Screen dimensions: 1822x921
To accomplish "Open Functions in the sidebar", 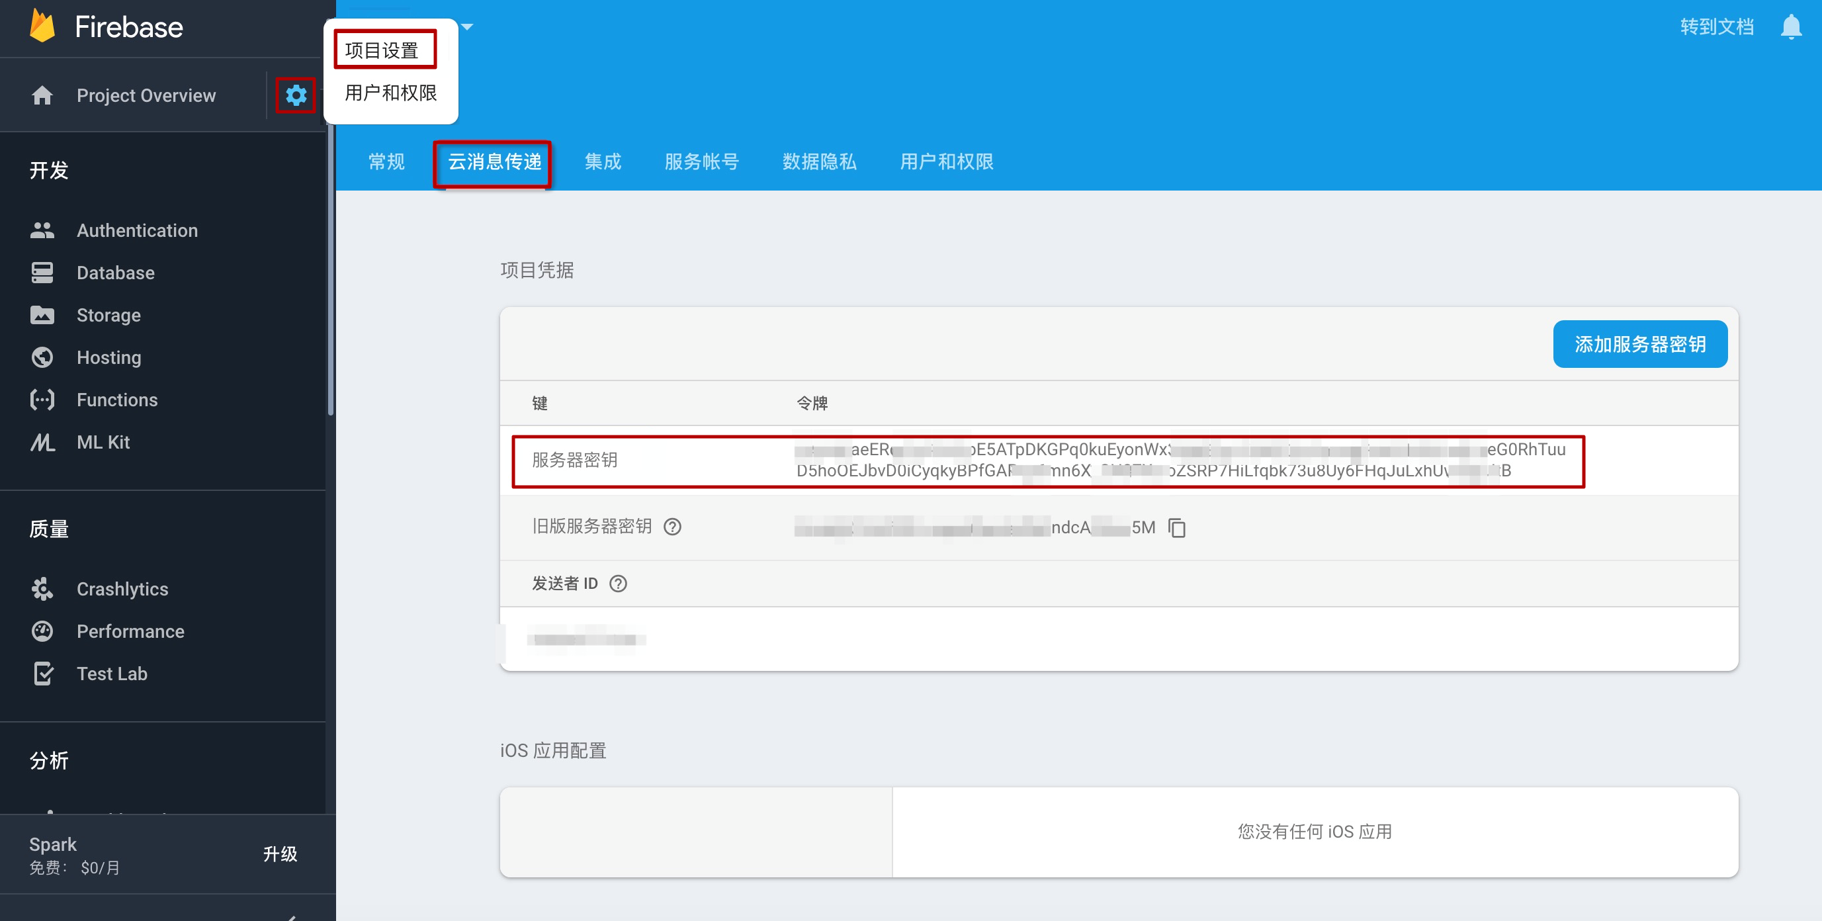I will [116, 400].
